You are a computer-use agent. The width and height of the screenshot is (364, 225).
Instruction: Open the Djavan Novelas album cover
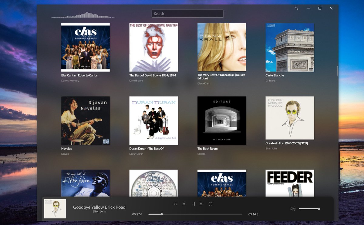point(86,121)
